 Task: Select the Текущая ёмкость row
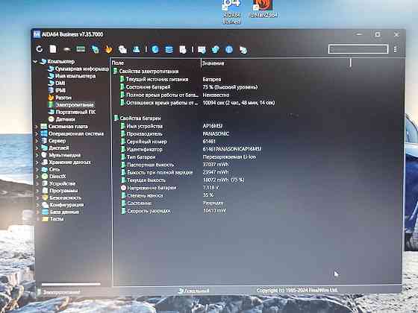183,180
